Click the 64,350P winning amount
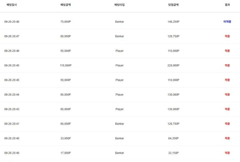This screenshot has height=162, width=240. coord(173,138)
